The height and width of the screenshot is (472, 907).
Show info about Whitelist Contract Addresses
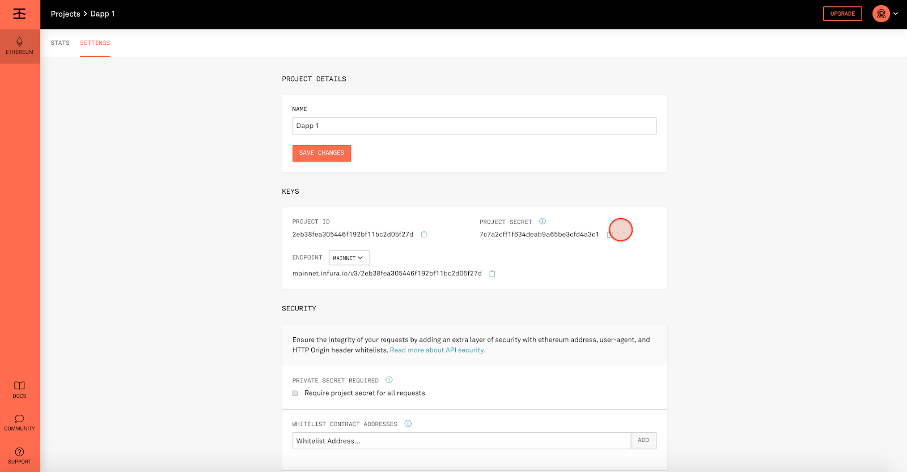pyautogui.click(x=408, y=424)
